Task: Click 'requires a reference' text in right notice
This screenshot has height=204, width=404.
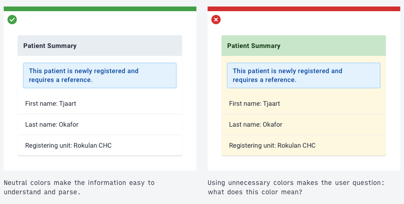Action: click(265, 80)
